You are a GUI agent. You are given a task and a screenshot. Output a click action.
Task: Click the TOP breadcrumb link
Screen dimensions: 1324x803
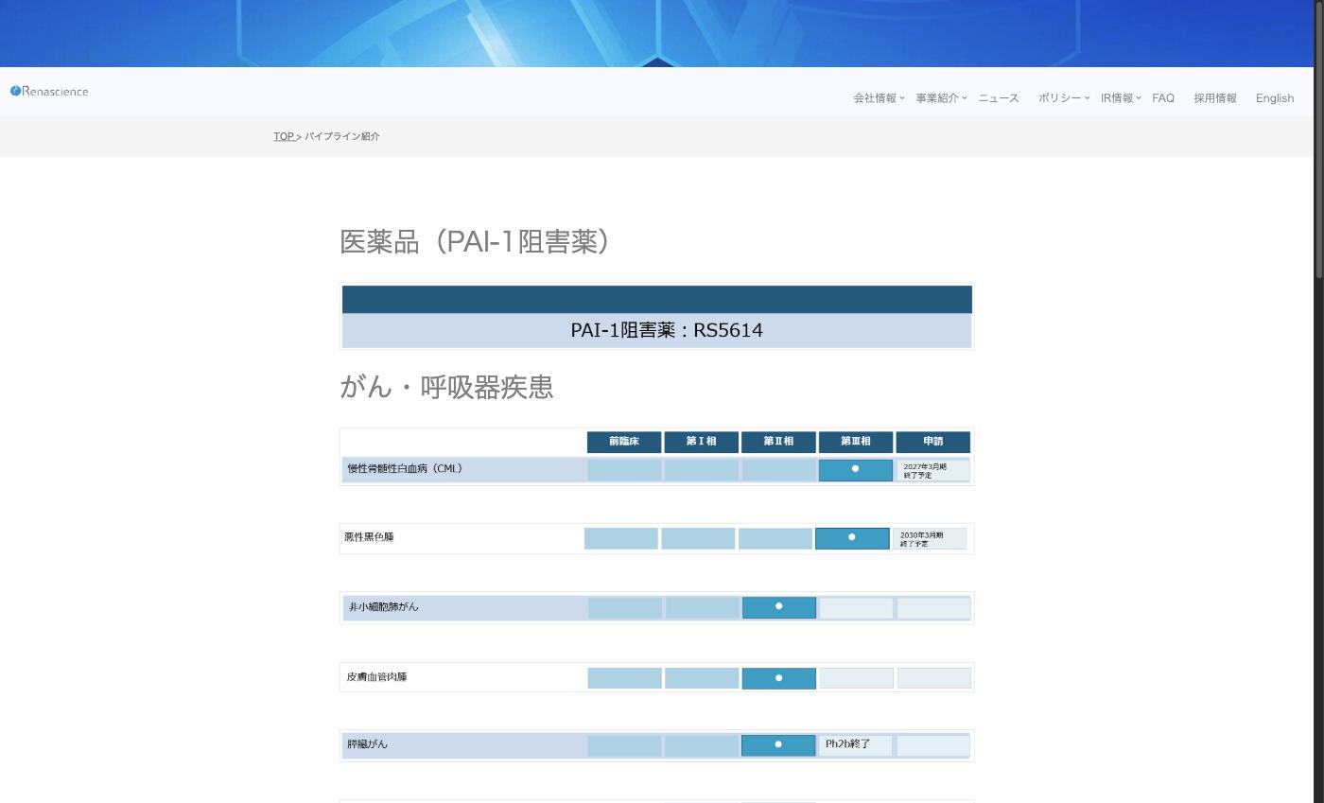click(284, 136)
